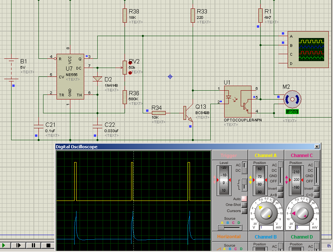Click the Play simulation button
The width and height of the screenshot is (333, 252).
[4, 245]
